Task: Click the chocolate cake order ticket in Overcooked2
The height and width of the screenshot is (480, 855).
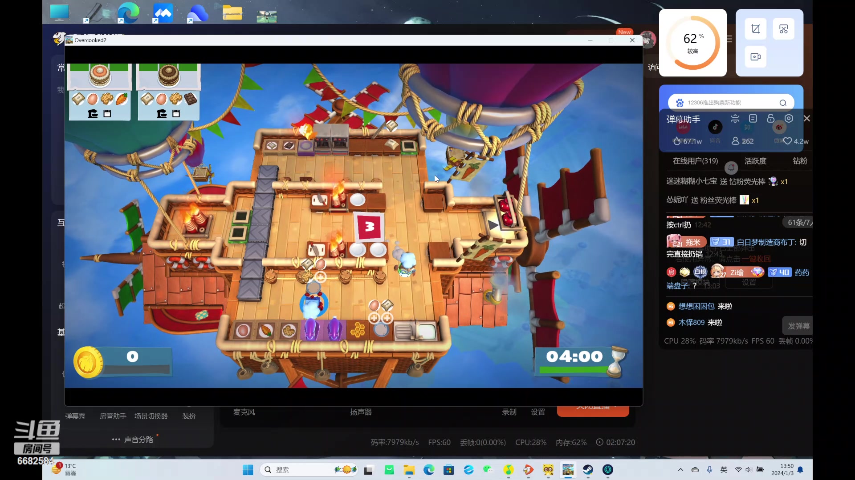Action: coord(168,92)
